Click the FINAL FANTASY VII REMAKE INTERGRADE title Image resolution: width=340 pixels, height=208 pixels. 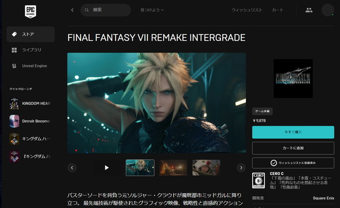pyautogui.click(x=156, y=38)
